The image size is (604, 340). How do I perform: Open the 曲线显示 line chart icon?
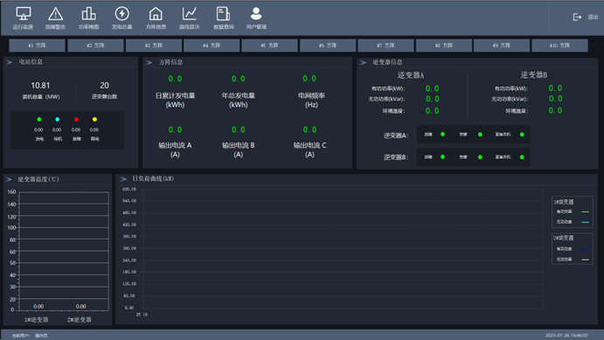pos(190,14)
